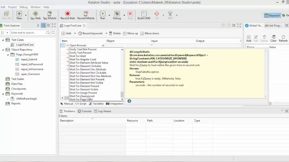The image size is (289, 162).
Task: Click the Stop execution icon
Action: tap(130, 15)
